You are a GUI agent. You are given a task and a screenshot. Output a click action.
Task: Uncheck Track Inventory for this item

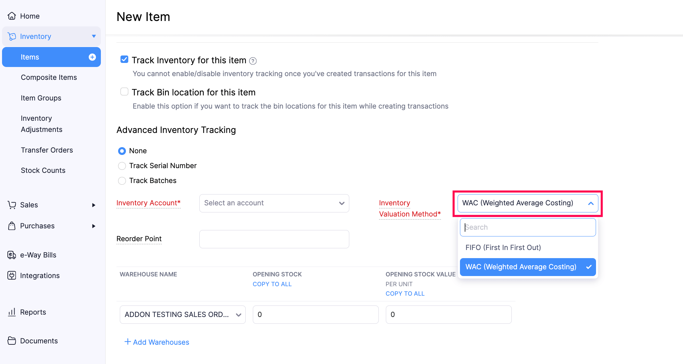click(125, 60)
